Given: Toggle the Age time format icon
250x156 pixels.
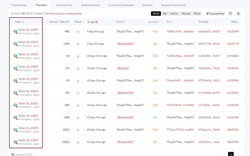Looking at the screenshot, I should tap(96, 22).
